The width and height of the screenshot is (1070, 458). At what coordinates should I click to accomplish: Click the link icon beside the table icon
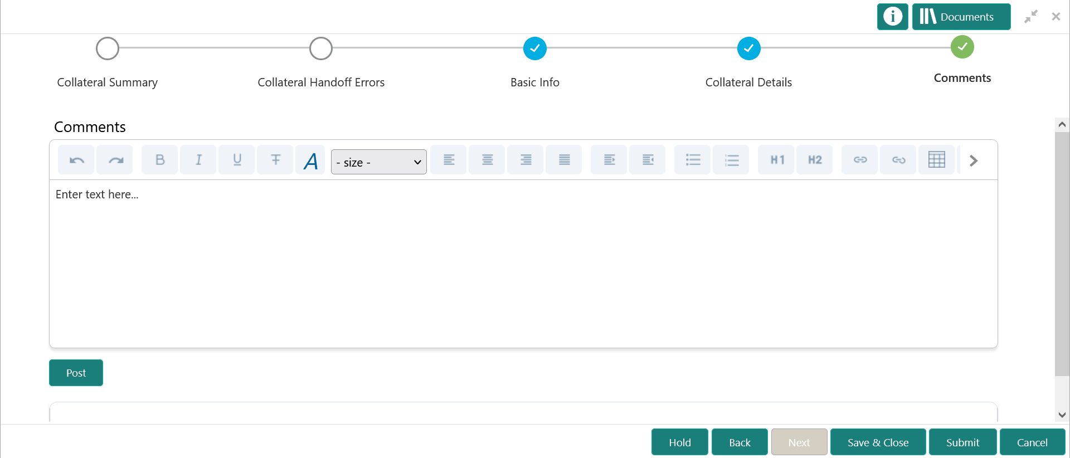[x=898, y=160]
